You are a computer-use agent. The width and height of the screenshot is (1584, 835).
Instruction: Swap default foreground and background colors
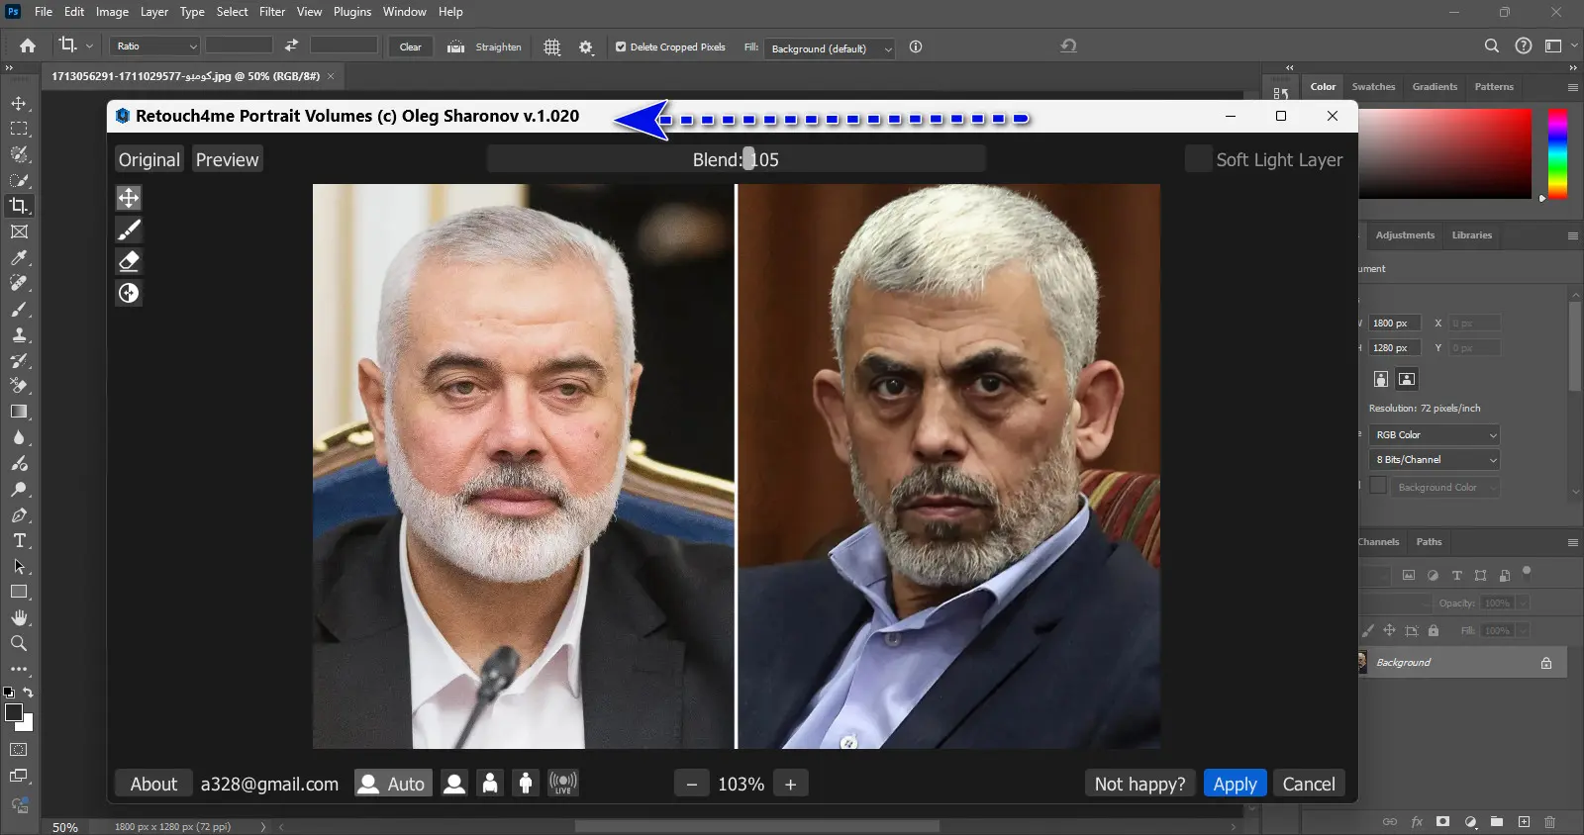coord(28,692)
